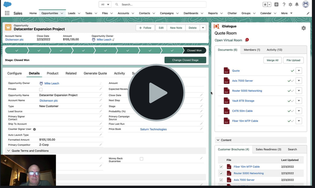
Task: Click the global actions plus icon
Action: [x=276, y=4]
